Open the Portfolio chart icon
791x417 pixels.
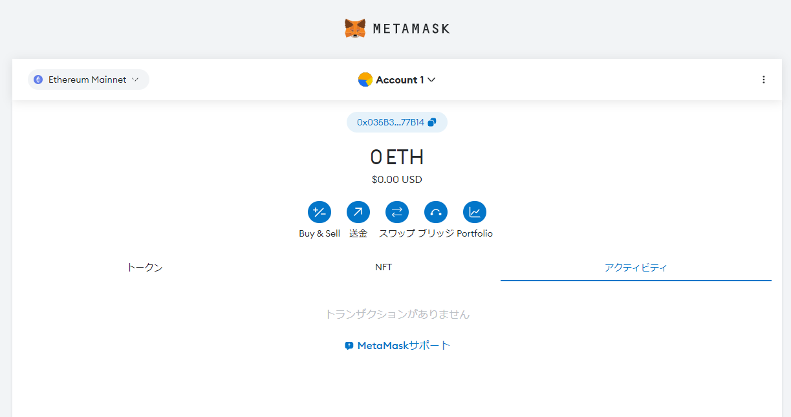pyautogui.click(x=475, y=212)
